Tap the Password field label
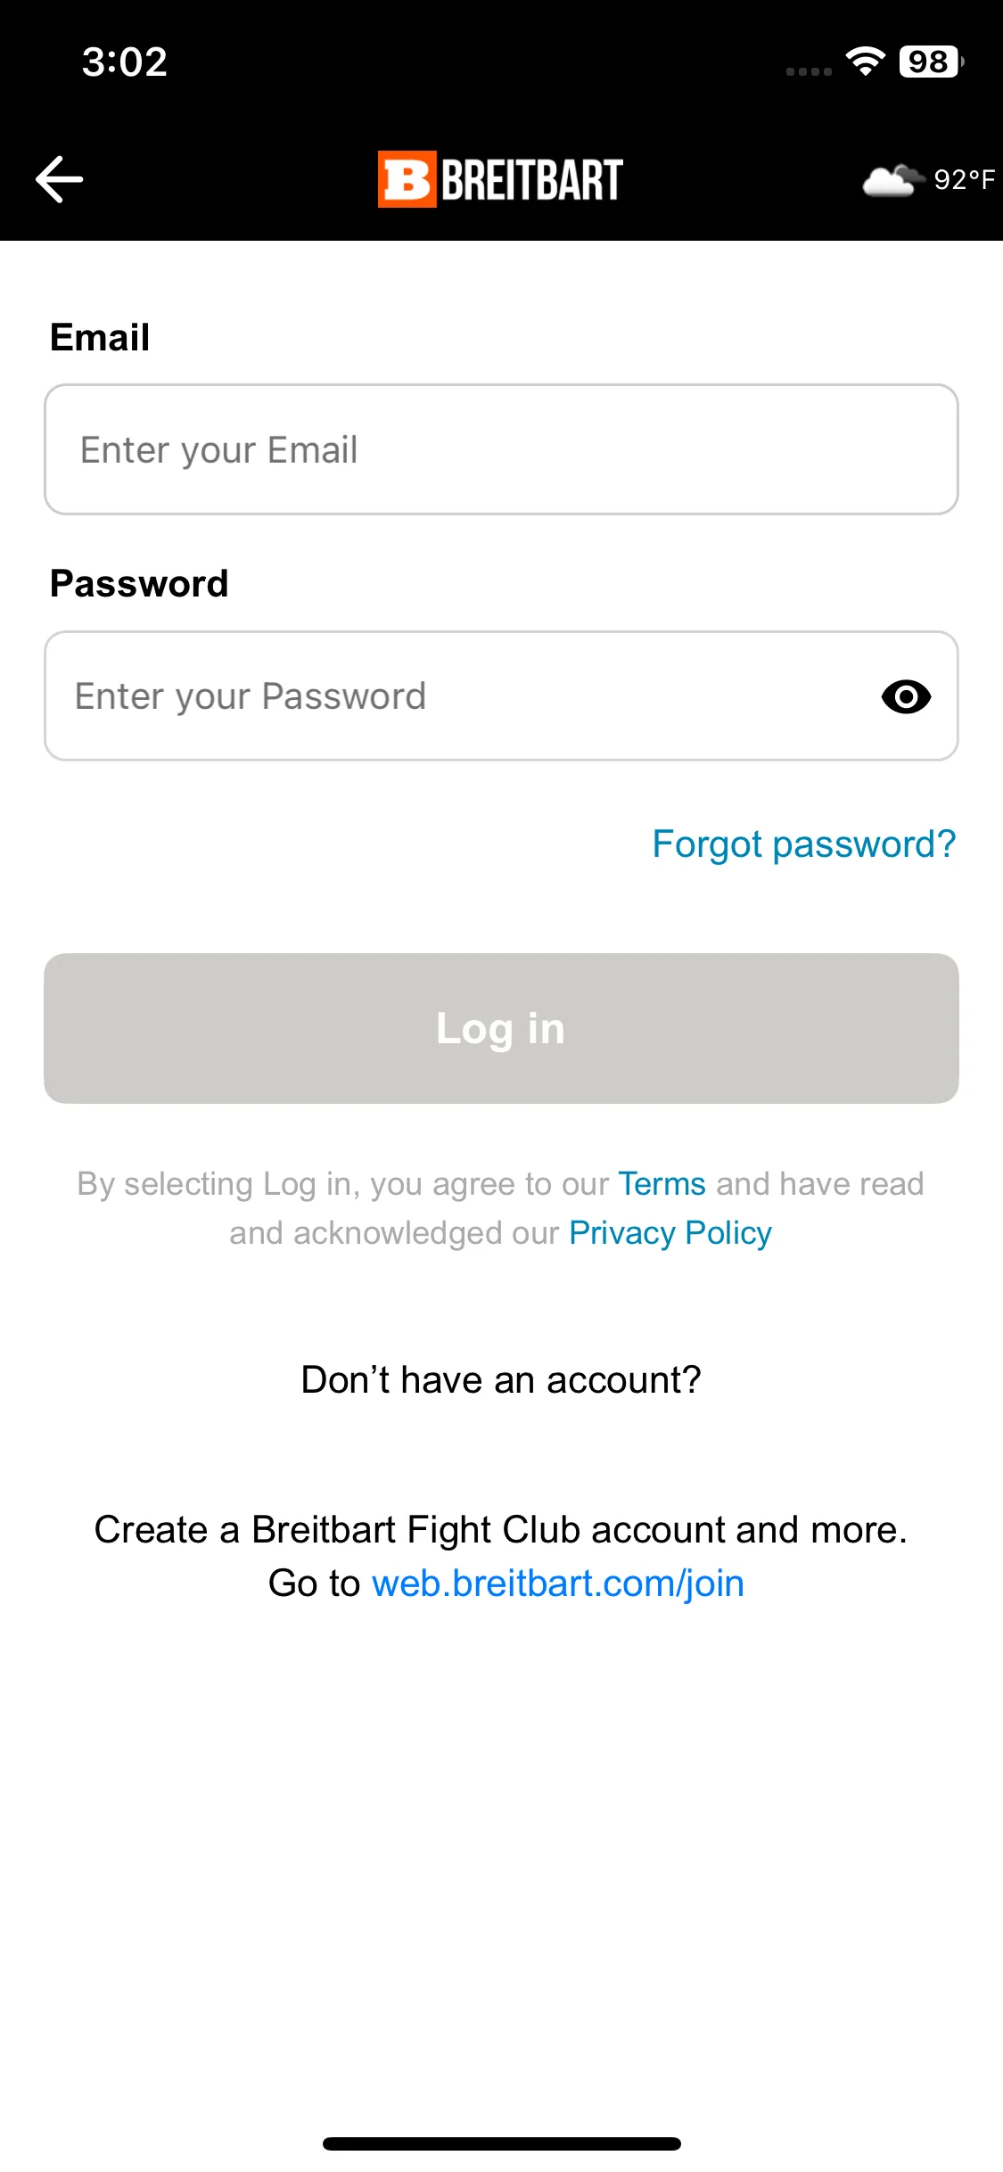1003x2172 pixels. (139, 584)
